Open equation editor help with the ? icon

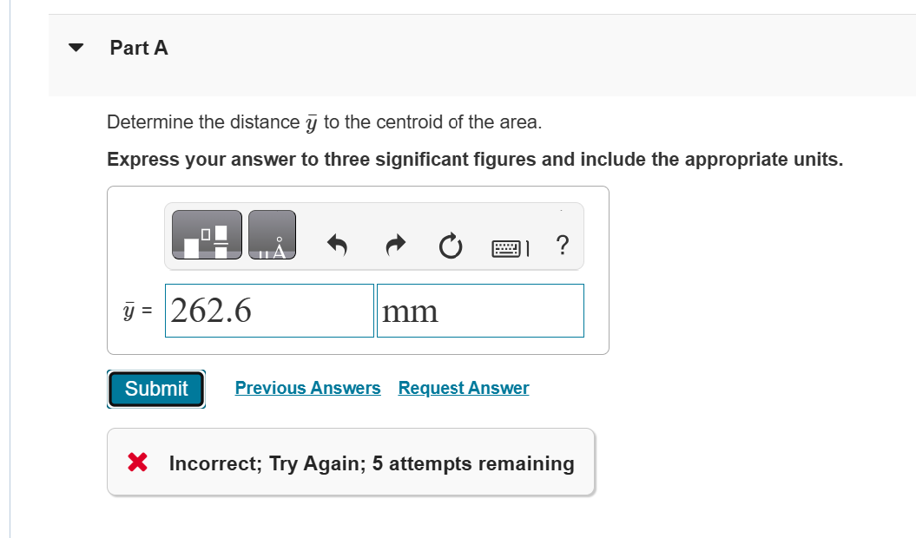tap(562, 246)
